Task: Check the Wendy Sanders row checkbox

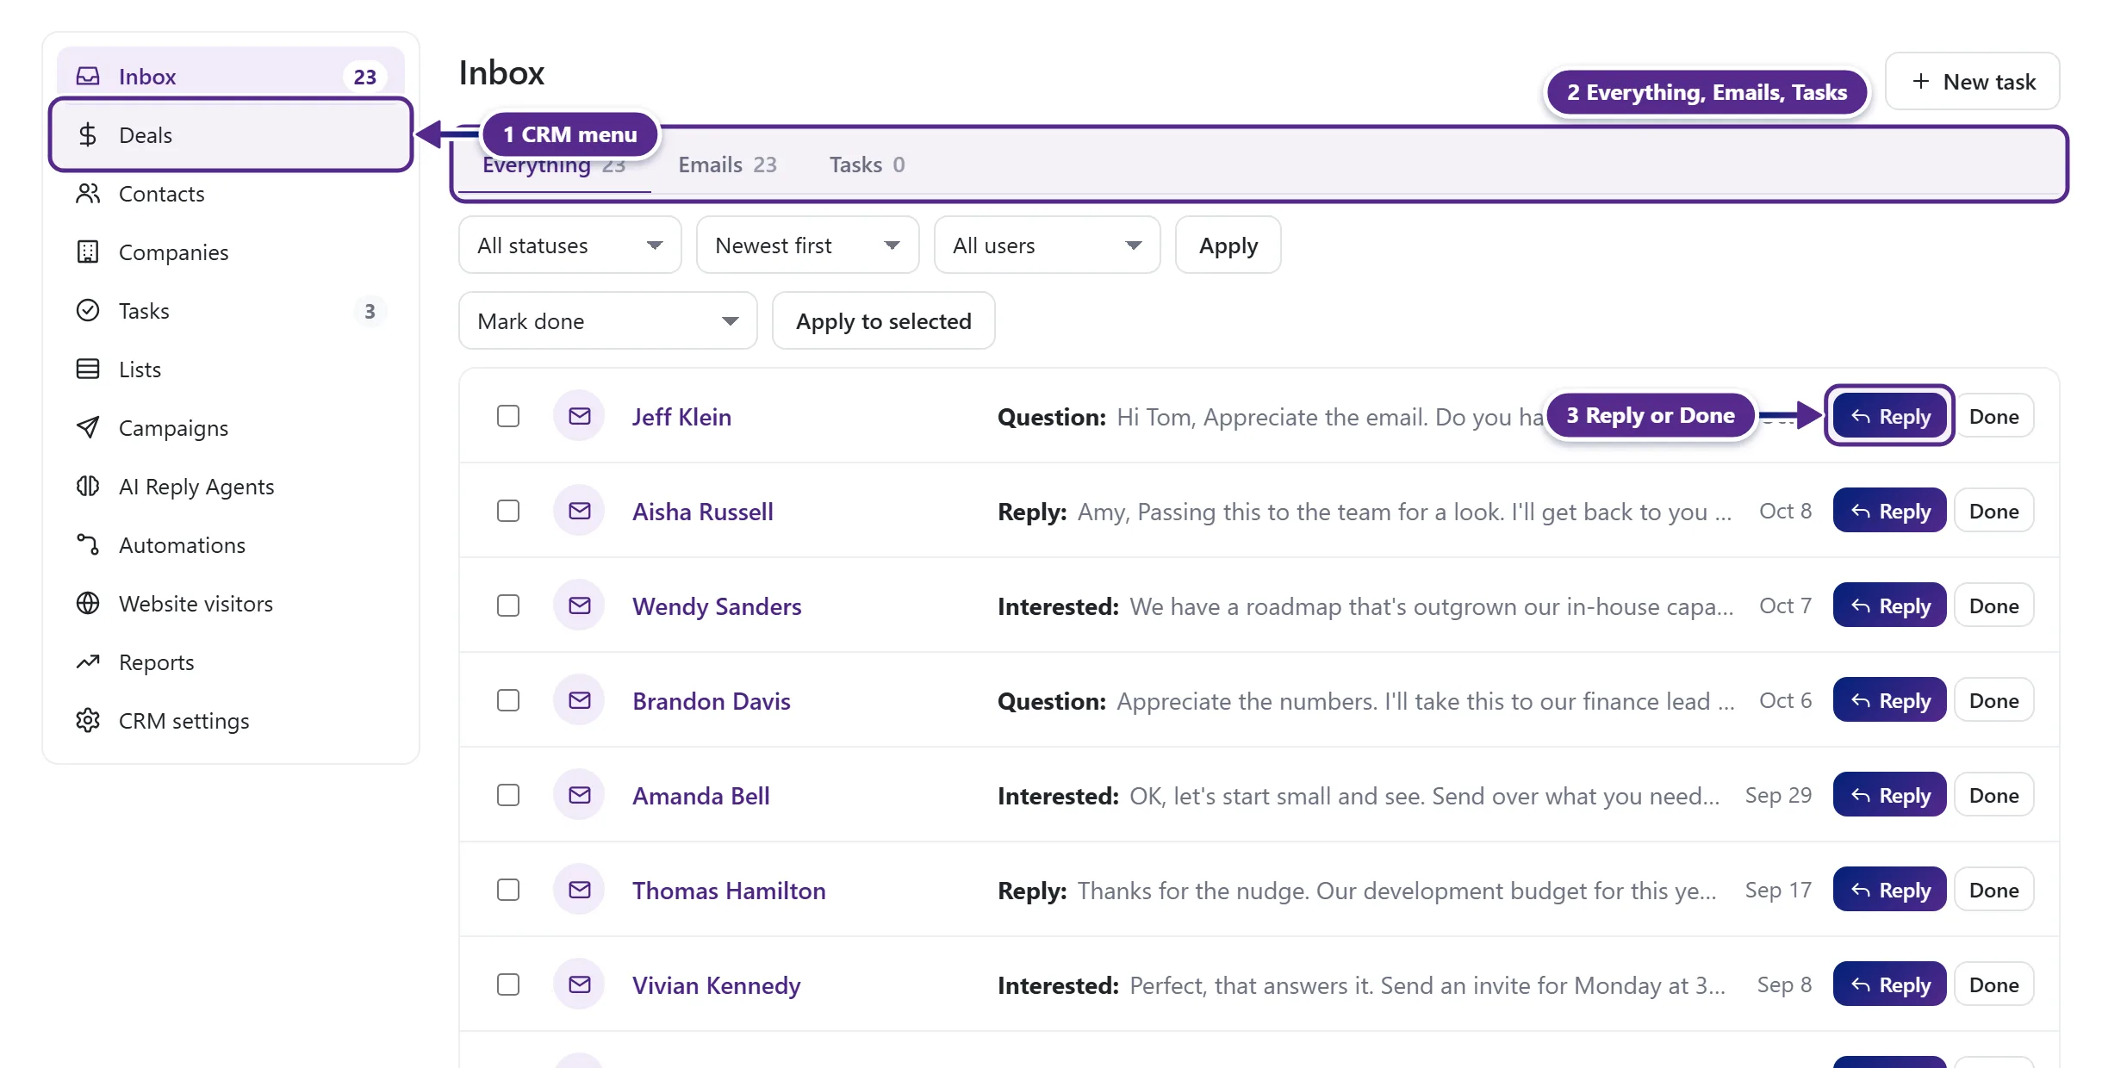Action: [508, 605]
